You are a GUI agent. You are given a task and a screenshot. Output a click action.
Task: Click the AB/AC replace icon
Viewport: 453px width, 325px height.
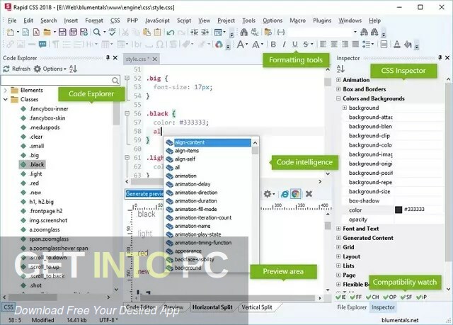coord(255,32)
